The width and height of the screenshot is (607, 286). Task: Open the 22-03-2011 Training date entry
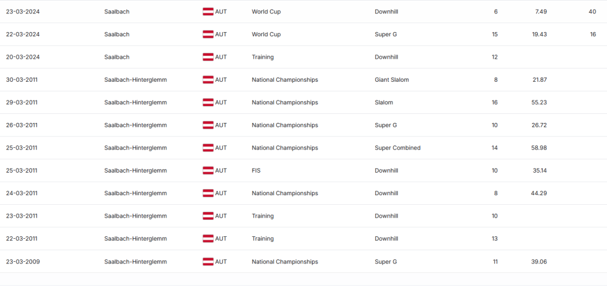point(23,239)
